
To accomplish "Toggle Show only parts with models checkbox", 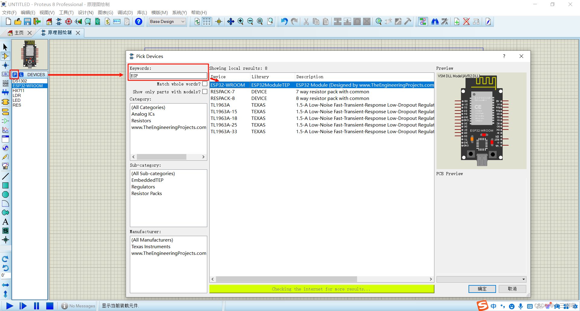I will click(205, 91).
